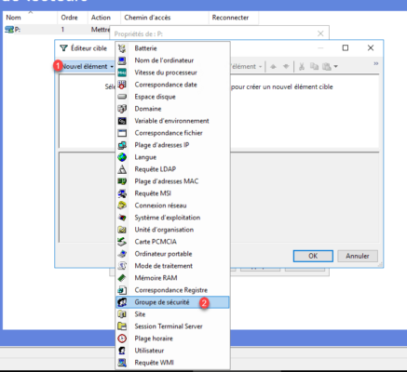This screenshot has height=372, width=407.
Task: Click the Système d'exploitation icon
Action: click(122, 218)
